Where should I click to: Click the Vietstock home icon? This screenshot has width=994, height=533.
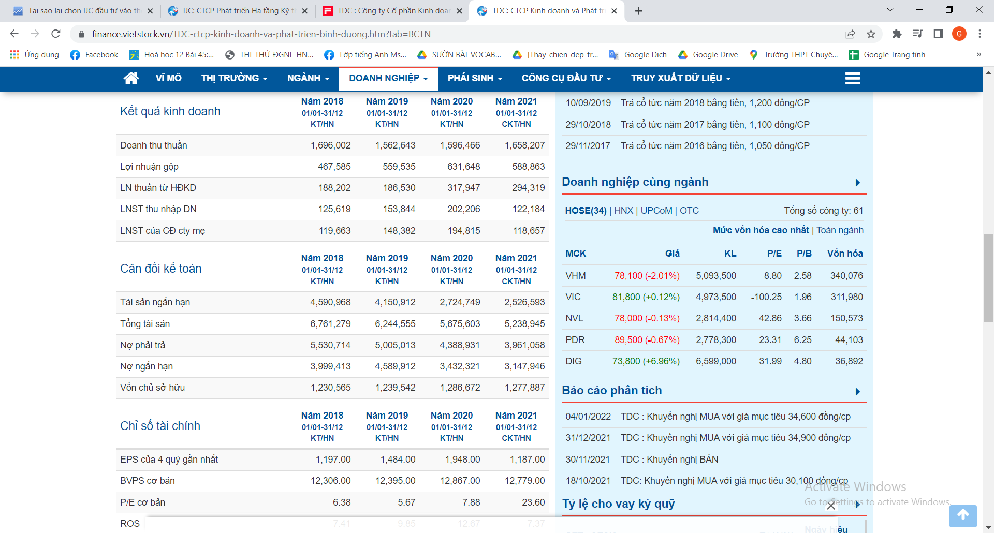(x=131, y=78)
